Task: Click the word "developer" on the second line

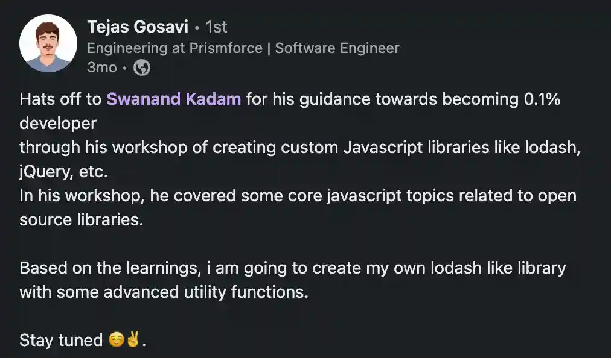Action: (x=58, y=124)
